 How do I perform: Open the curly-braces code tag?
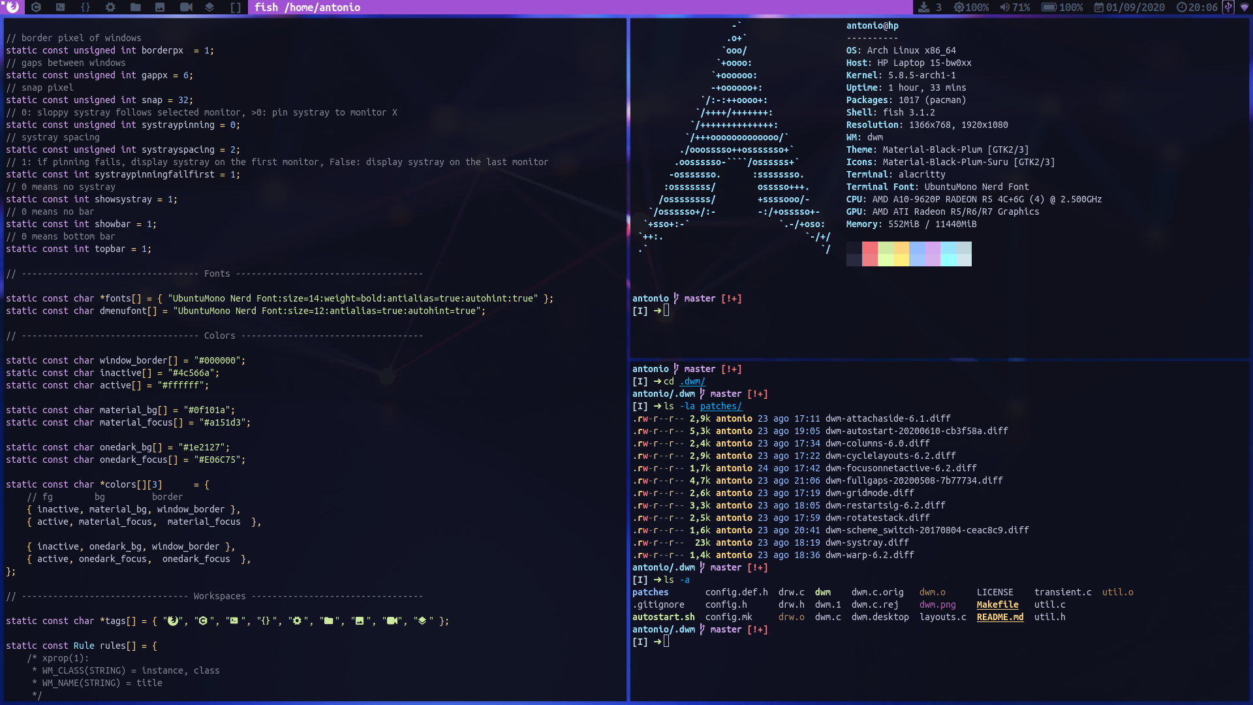pos(85,7)
